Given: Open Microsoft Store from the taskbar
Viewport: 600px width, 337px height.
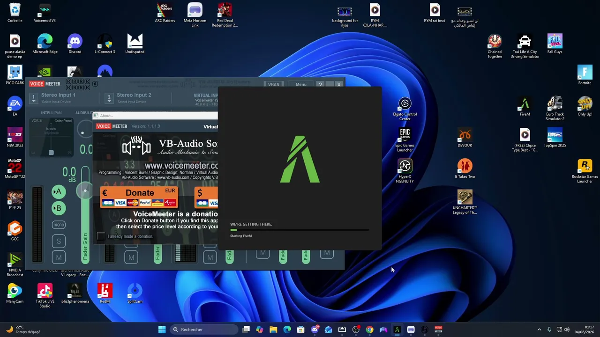Looking at the screenshot, I should point(301,330).
